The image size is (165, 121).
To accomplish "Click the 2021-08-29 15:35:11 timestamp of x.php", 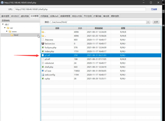I will [97, 79].
